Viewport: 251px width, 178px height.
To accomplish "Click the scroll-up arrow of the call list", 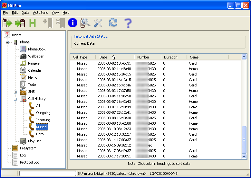I will point(244,57).
